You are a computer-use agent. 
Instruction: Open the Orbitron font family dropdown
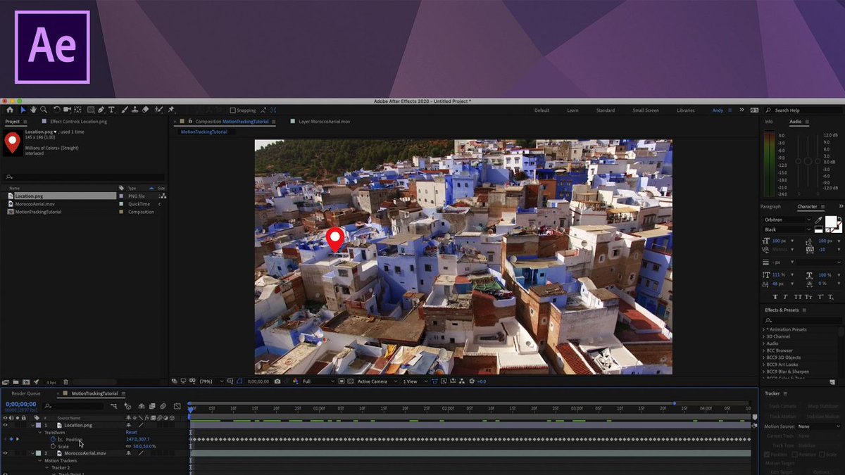(787, 220)
